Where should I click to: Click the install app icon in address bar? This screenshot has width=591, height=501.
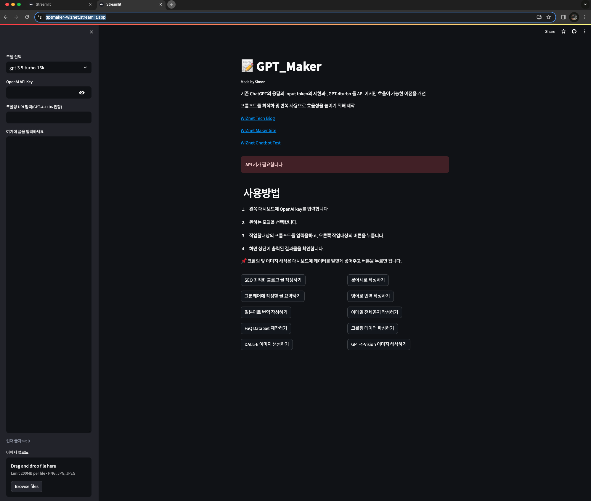(539, 17)
